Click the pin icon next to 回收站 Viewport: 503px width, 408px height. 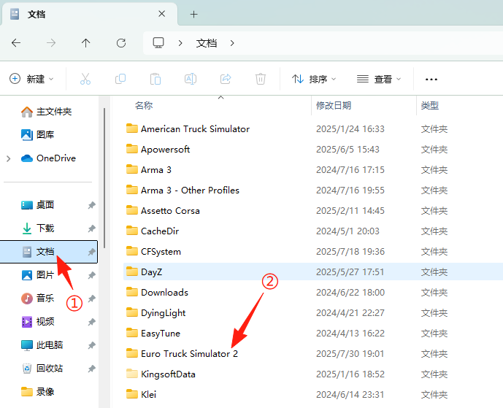pyautogui.click(x=92, y=369)
